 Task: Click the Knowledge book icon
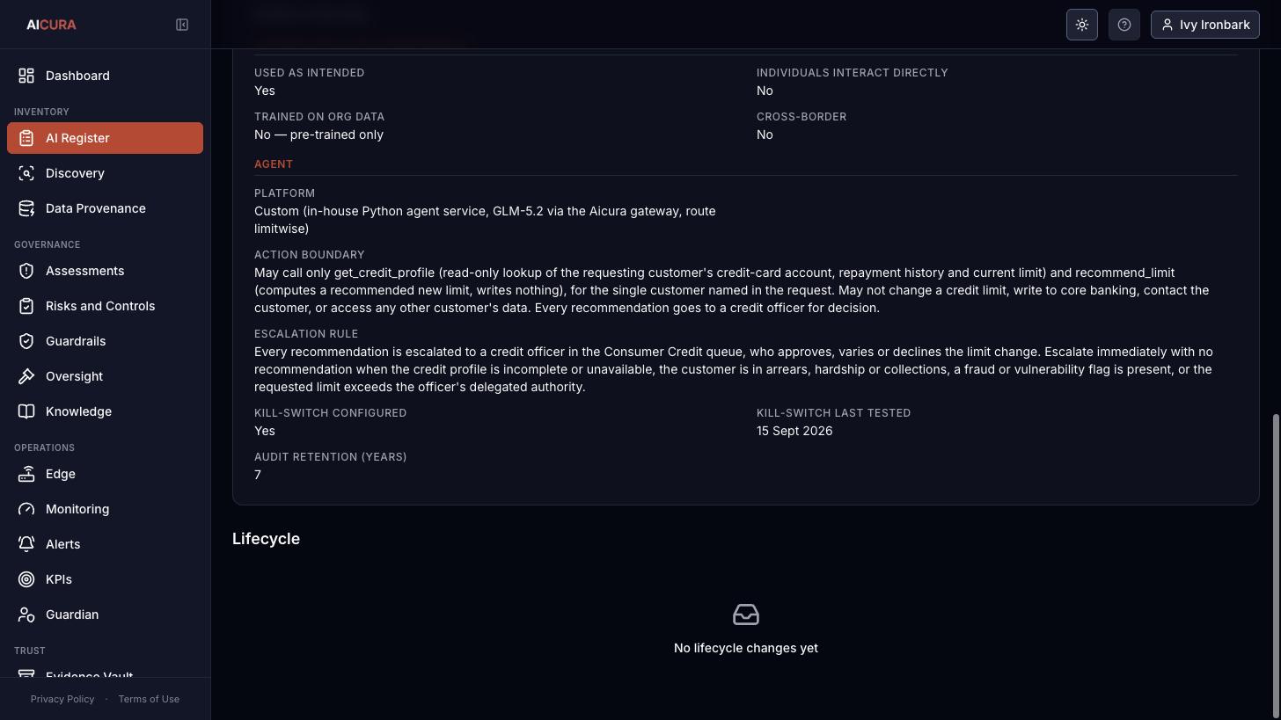[26, 411]
